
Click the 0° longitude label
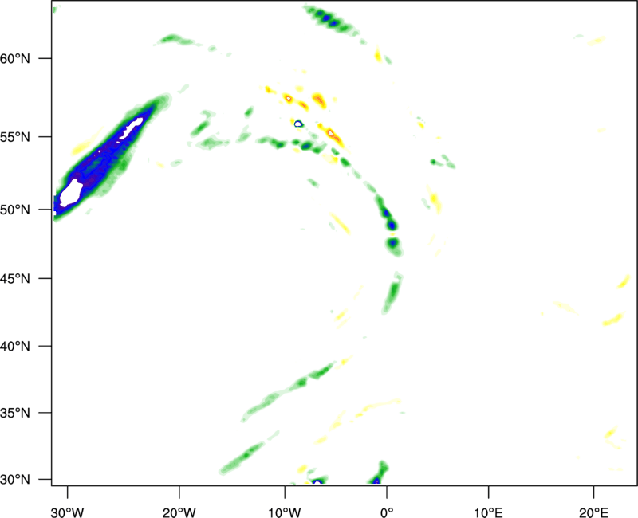(x=387, y=512)
